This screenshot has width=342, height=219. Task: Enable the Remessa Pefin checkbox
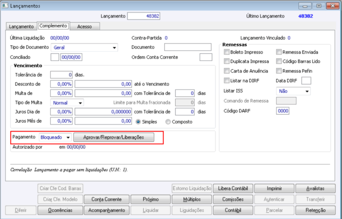pyautogui.click(x=279, y=71)
